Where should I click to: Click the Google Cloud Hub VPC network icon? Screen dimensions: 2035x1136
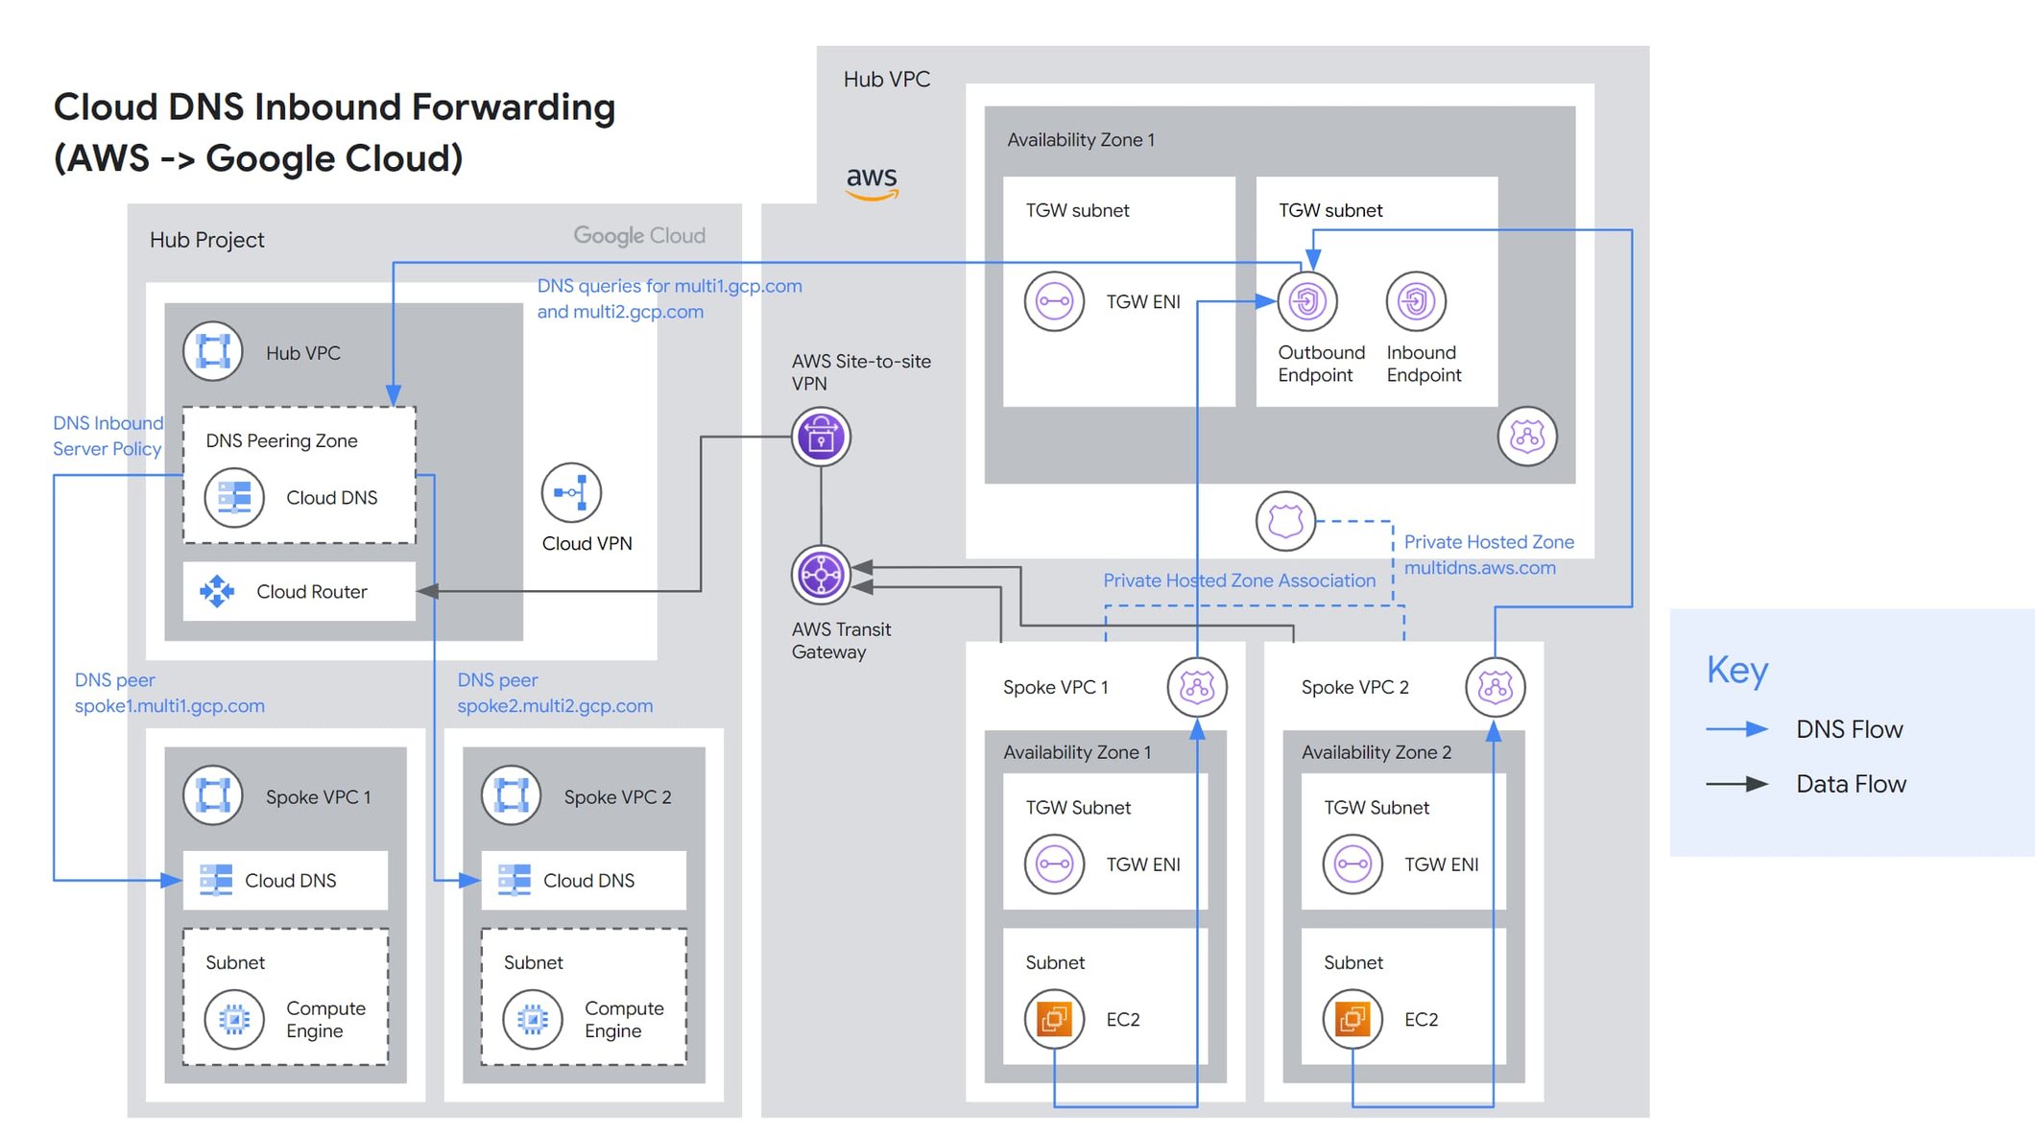click(x=213, y=351)
